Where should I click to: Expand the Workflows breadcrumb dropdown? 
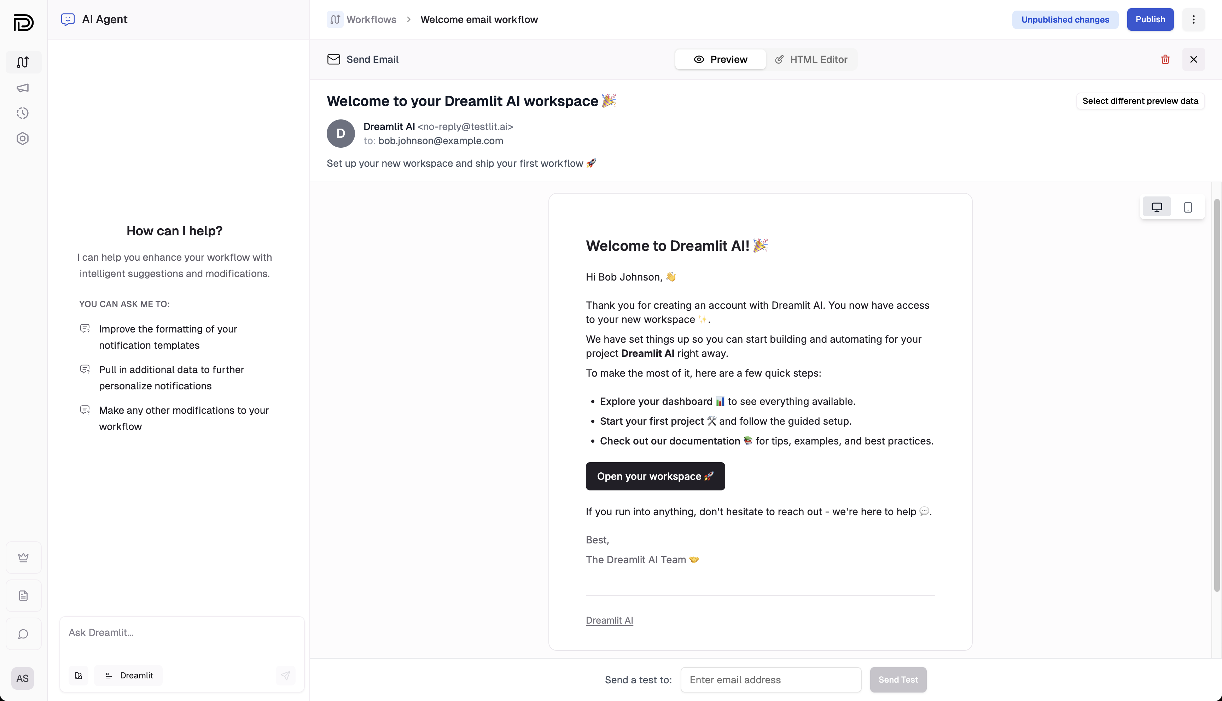(408, 20)
